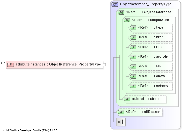The width and height of the screenshot is (182, 132).
Task: Select the AG icon for ObjectReference group
Action: point(121,12)
